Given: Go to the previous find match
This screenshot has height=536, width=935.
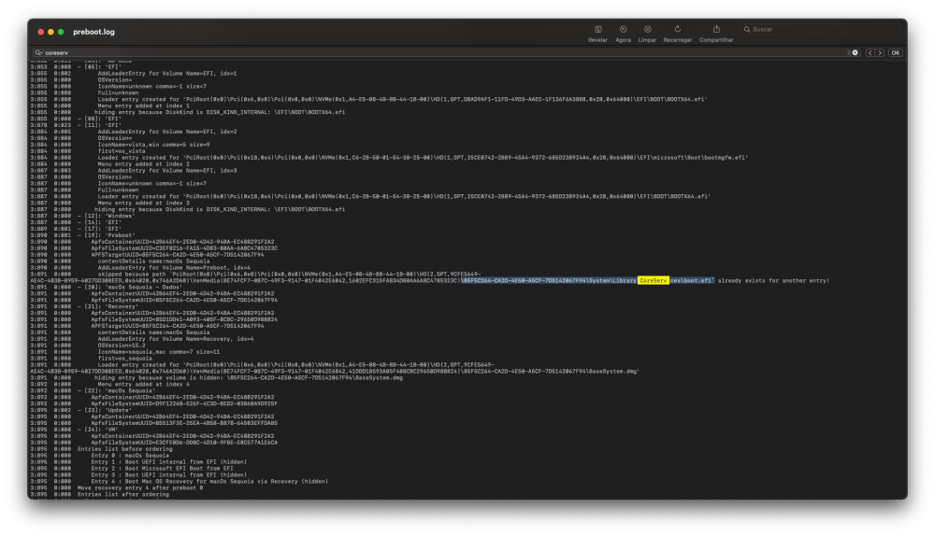Looking at the screenshot, I should pos(870,52).
